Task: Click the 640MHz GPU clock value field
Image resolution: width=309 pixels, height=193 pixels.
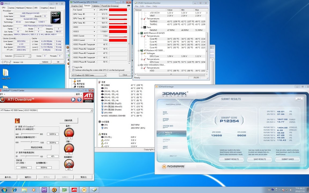Action: point(53,134)
